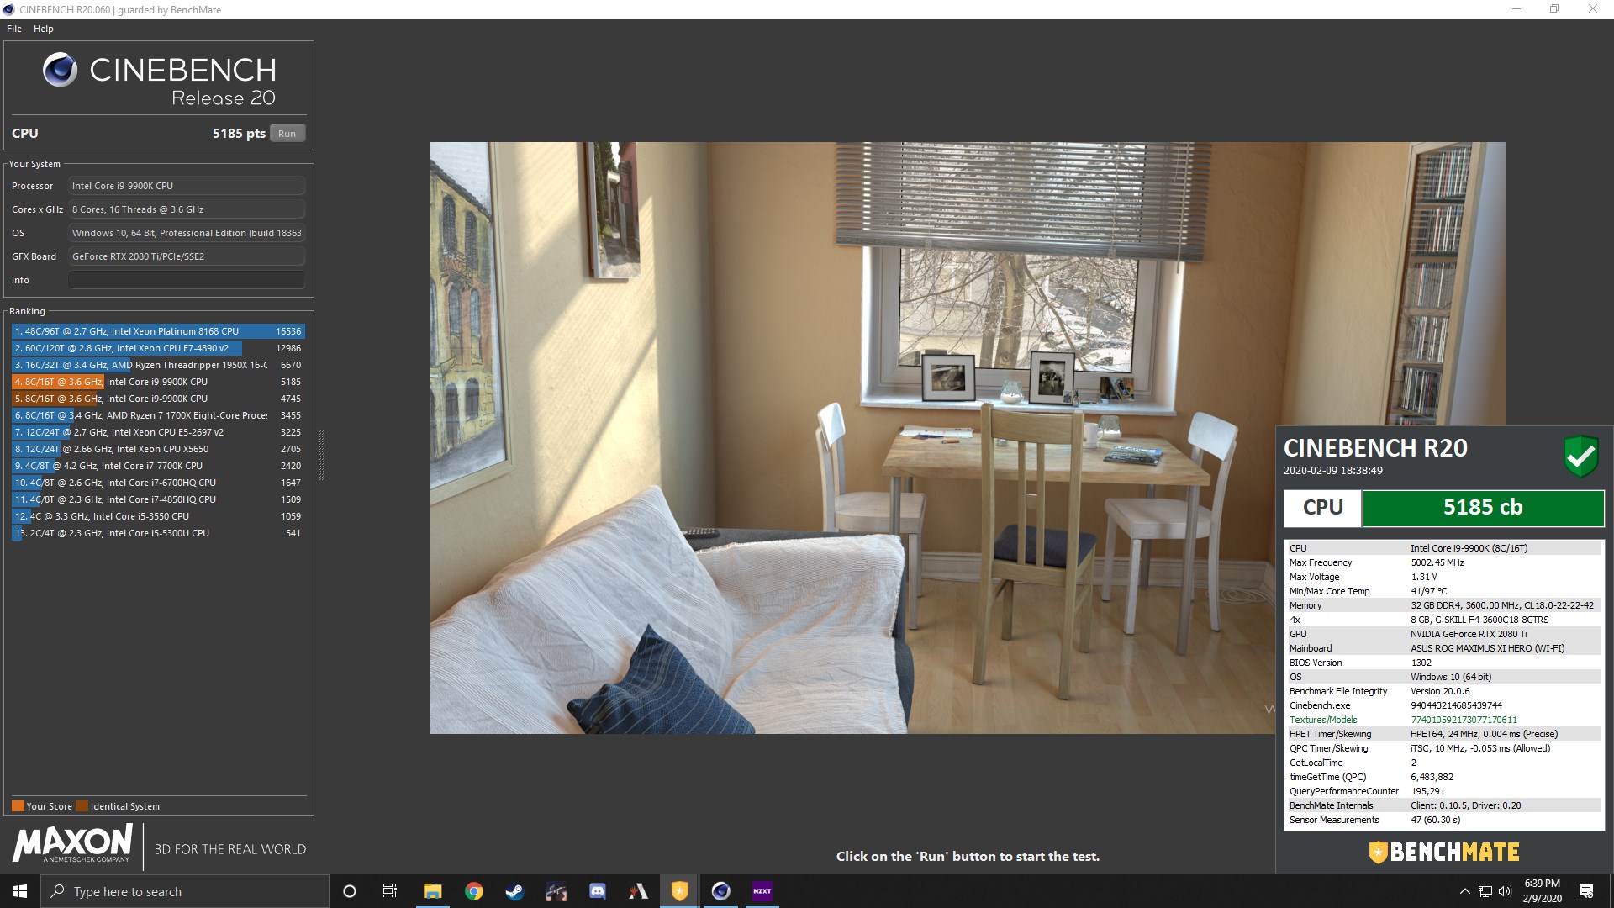Open File Explorer from the taskbar
The width and height of the screenshot is (1614, 908).
tap(432, 891)
